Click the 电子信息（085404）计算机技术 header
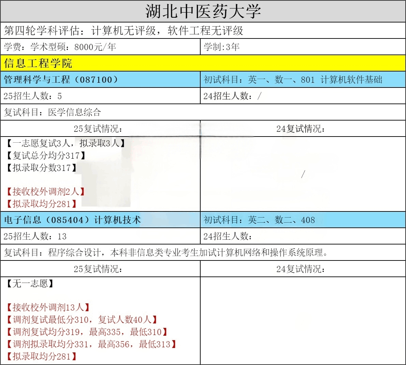 click(72, 220)
